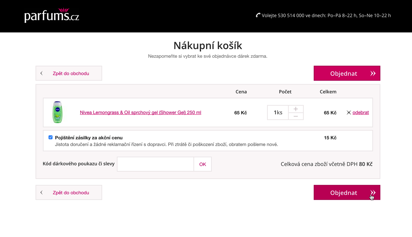This screenshot has width=412, height=237.
Task: Focus the gift voucher code input field
Action: point(155,164)
